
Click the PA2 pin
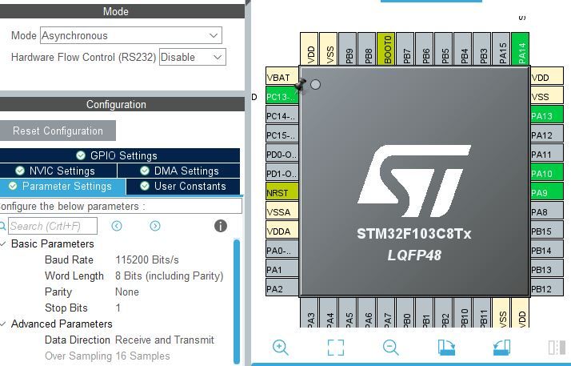pos(282,289)
